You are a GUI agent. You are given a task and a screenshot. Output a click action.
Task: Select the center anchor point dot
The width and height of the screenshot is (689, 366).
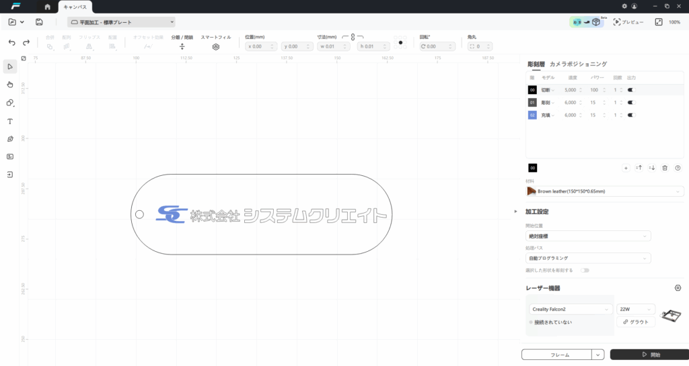point(400,42)
